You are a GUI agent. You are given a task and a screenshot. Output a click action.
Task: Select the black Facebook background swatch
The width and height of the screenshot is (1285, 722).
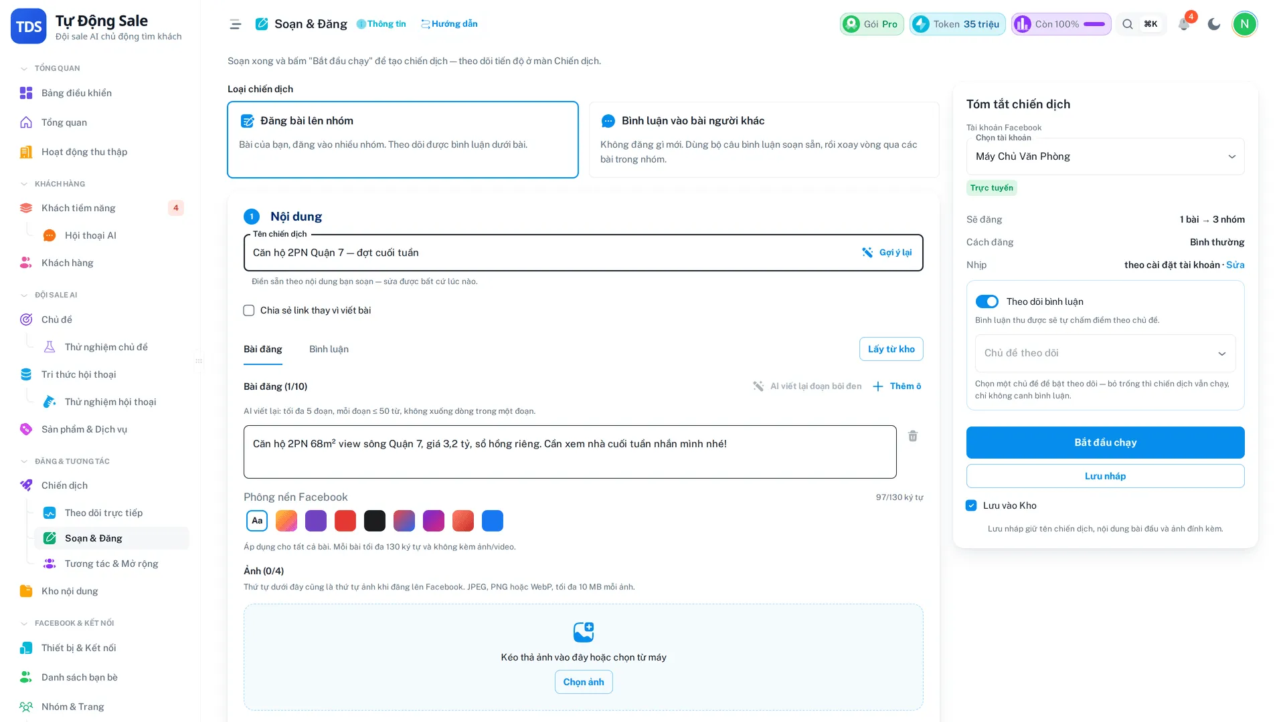(375, 521)
